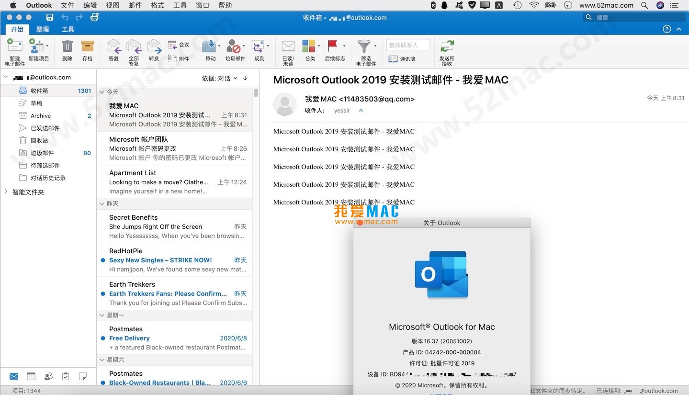
Task: Open the Window (窗口) menu
Action: (203, 5)
